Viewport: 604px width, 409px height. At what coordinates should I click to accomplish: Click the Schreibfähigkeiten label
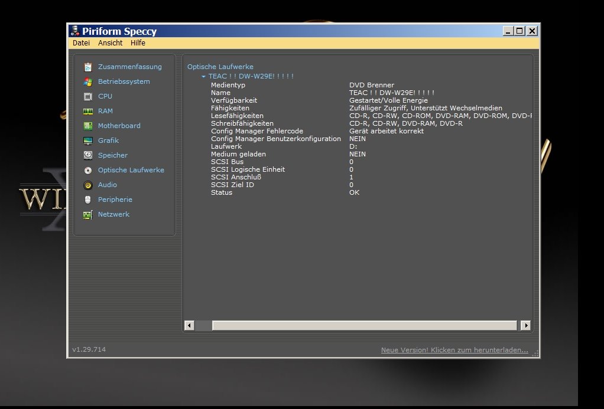pos(242,123)
